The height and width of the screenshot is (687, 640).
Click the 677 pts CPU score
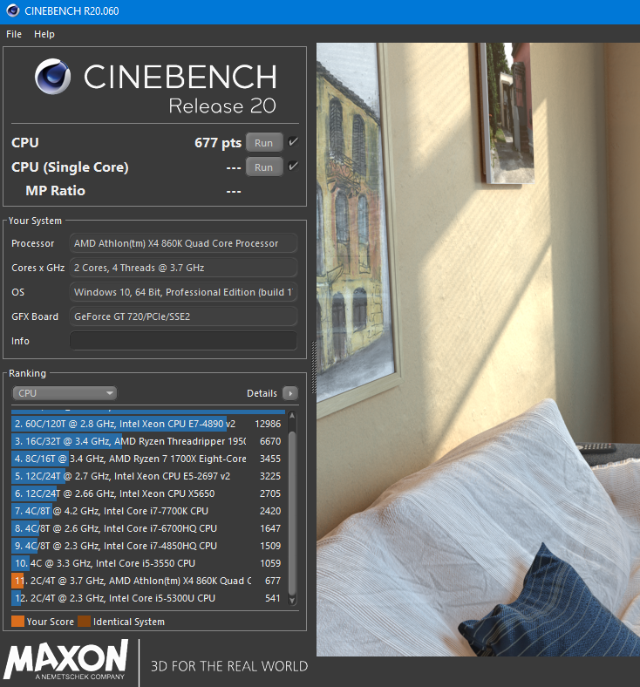pyautogui.click(x=218, y=143)
